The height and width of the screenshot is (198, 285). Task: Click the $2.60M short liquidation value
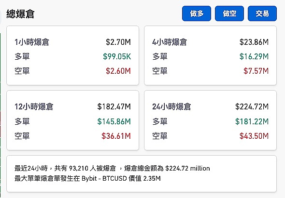tap(118, 71)
